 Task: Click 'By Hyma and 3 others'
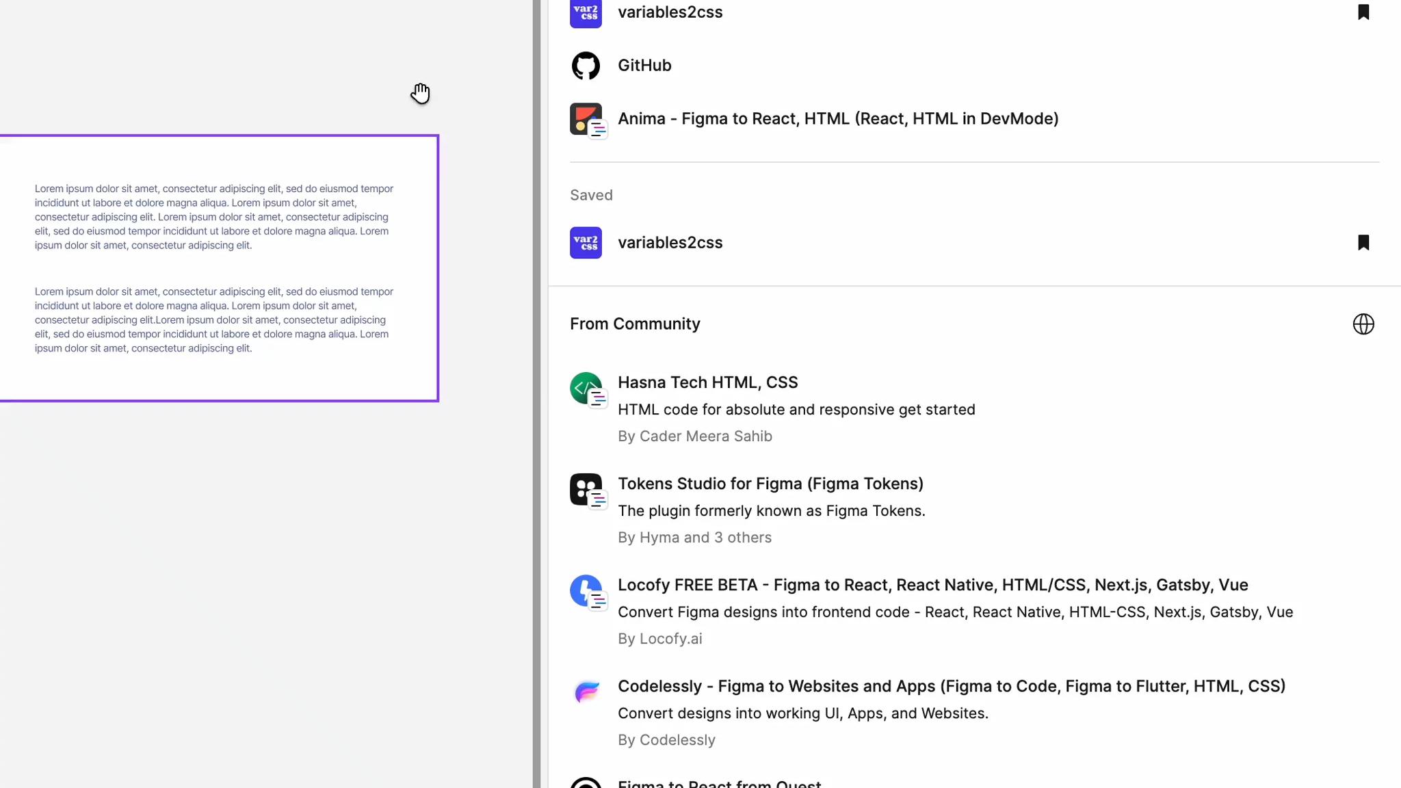click(694, 537)
